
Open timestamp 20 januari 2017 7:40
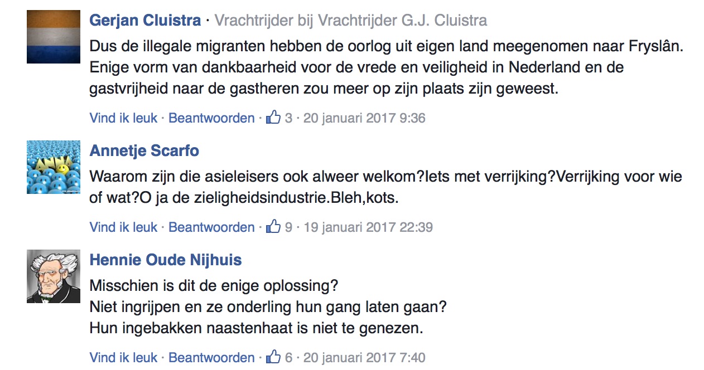pos(364,358)
